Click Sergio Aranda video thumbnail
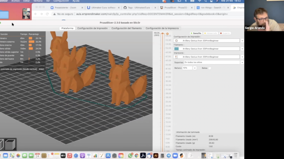Screen dimensions: 284x159 click(x=264, y=15)
